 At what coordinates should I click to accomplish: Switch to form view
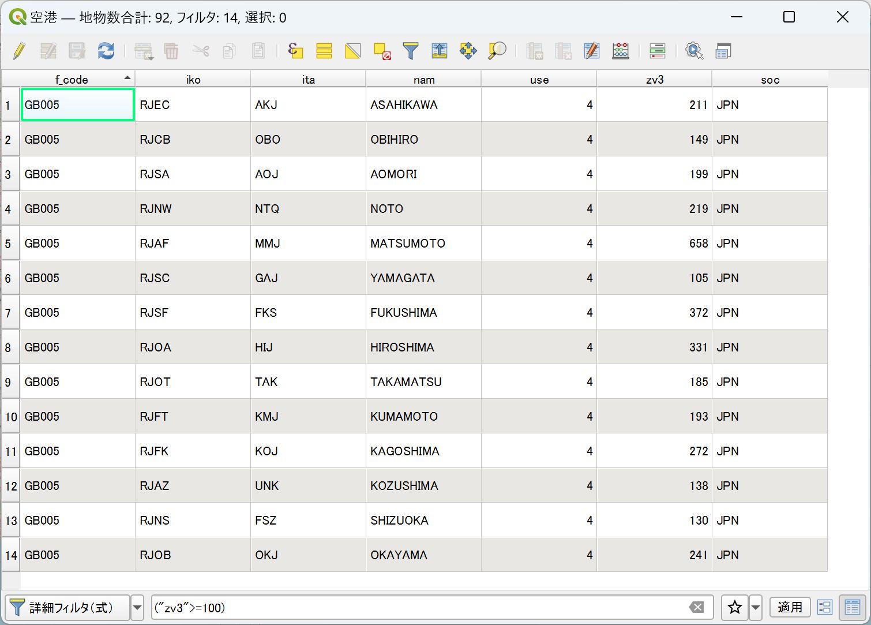[x=825, y=607]
